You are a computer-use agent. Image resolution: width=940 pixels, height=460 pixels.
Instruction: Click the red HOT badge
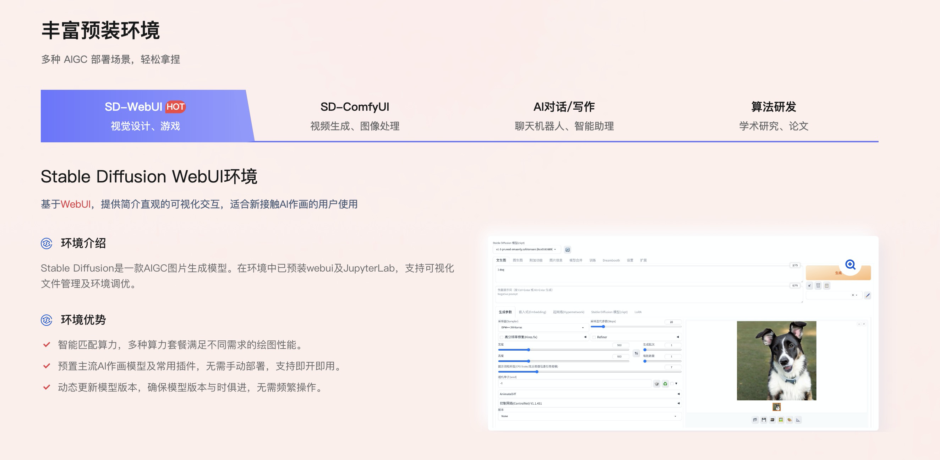[x=175, y=106]
